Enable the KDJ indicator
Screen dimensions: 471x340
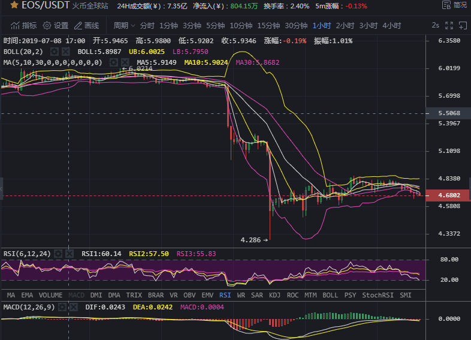pos(275,295)
